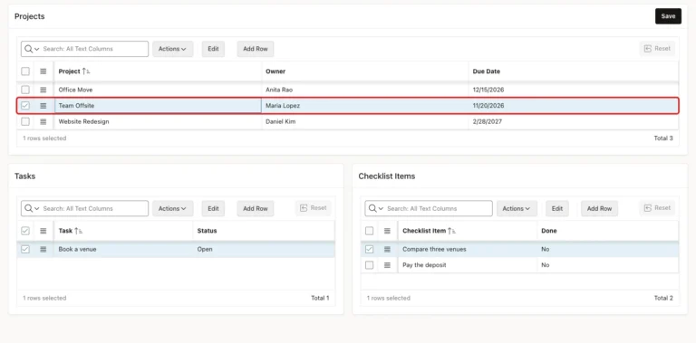Open row menu for Website Redesign project
Viewport: 696px width, 343px height.
tap(43, 121)
